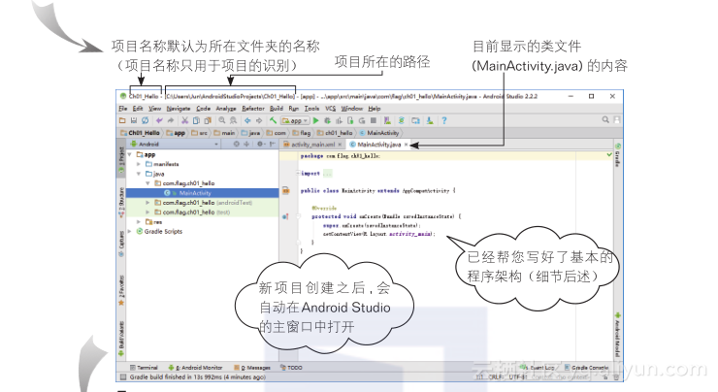Open the Navigate menu

tap(179, 109)
